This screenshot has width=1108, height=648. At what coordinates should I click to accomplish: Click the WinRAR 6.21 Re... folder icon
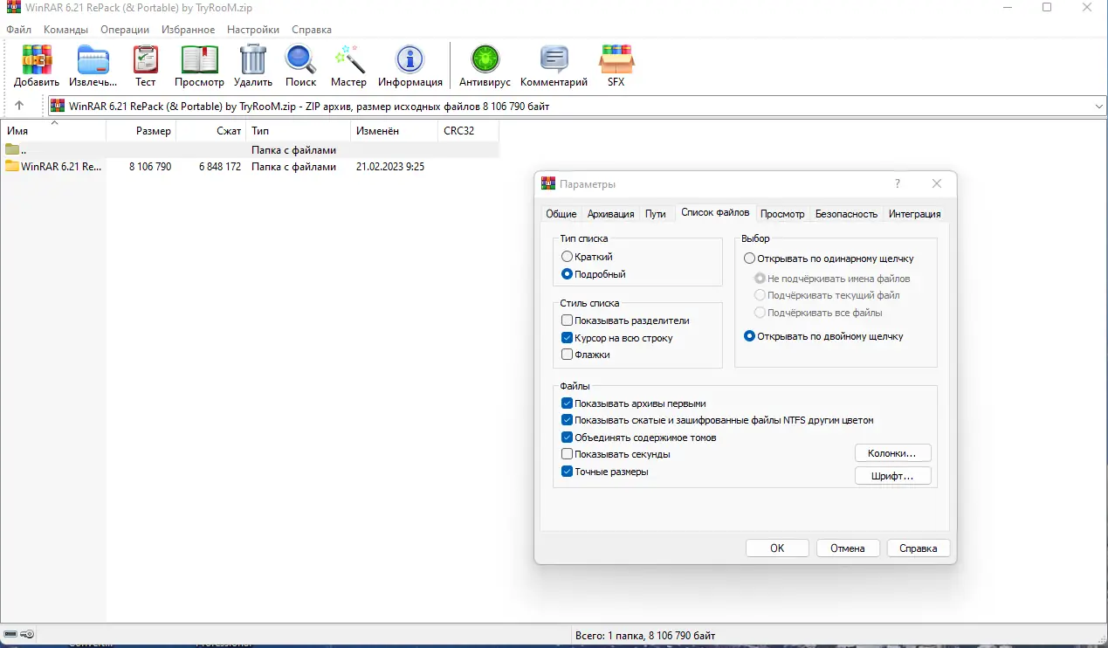(11, 166)
